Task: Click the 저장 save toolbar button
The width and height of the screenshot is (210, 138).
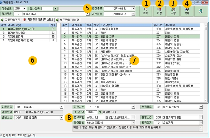Action: tap(160, 11)
